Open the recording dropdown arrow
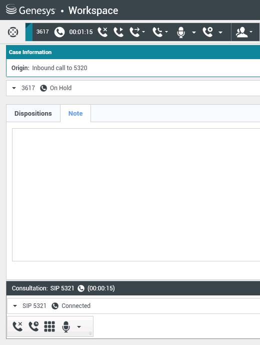 pos(220,33)
